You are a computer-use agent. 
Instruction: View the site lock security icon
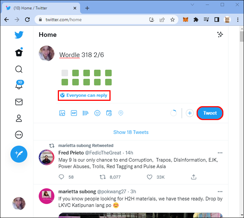point(40,19)
